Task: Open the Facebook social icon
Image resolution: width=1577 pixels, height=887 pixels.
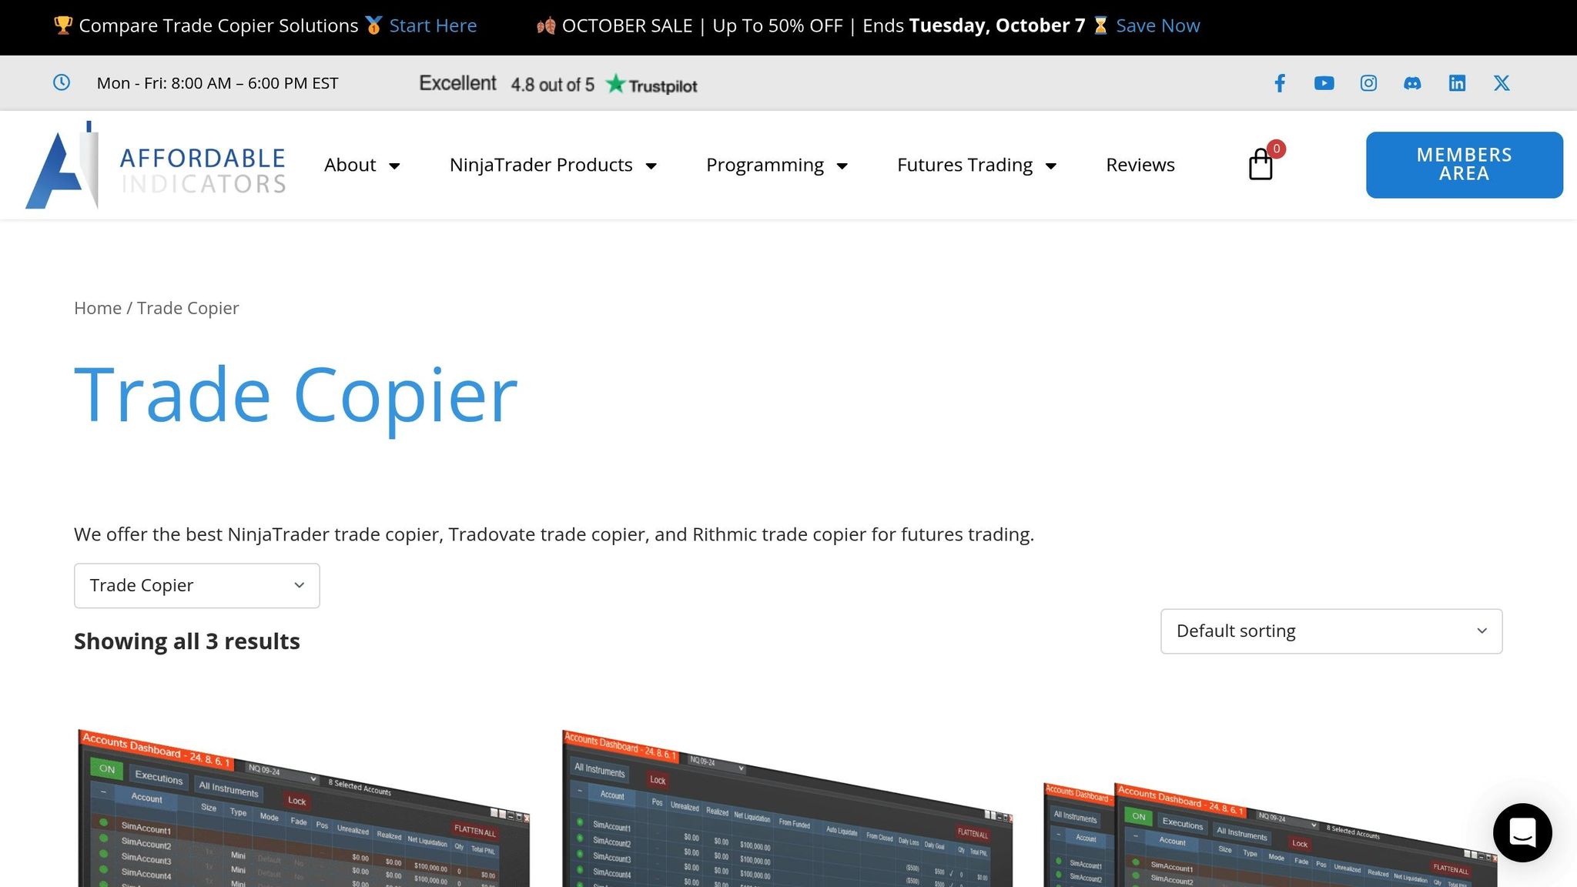Action: click(x=1279, y=83)
